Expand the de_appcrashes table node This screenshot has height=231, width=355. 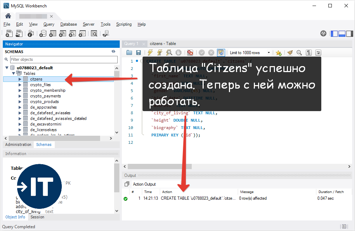(20, 107)
